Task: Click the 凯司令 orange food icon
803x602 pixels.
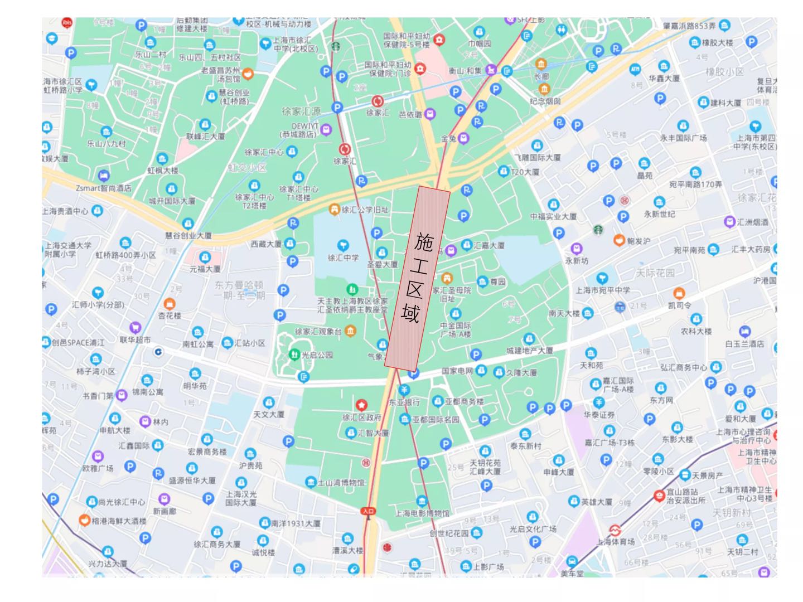Action: pos(679,293)
